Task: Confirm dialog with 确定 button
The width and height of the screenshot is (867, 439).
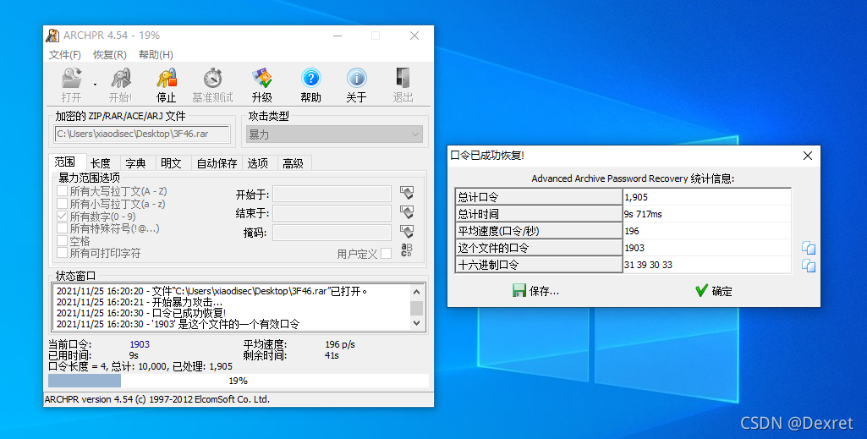Action: pos(714,291)
